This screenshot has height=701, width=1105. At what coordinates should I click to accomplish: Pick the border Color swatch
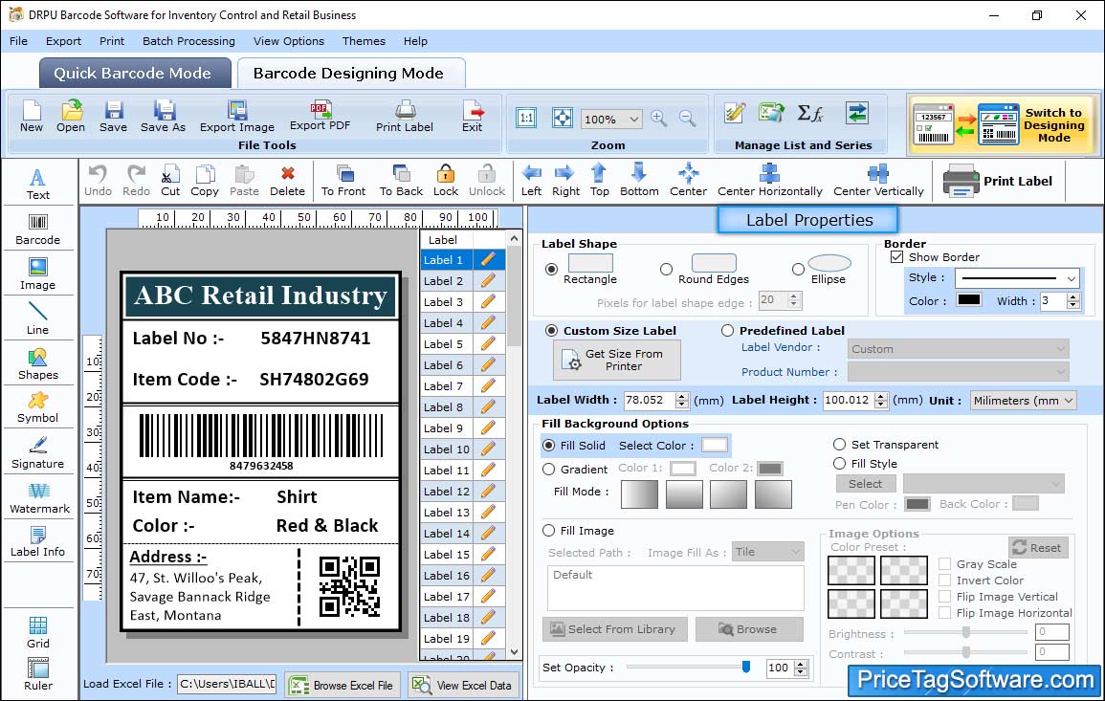coord(968,300)
